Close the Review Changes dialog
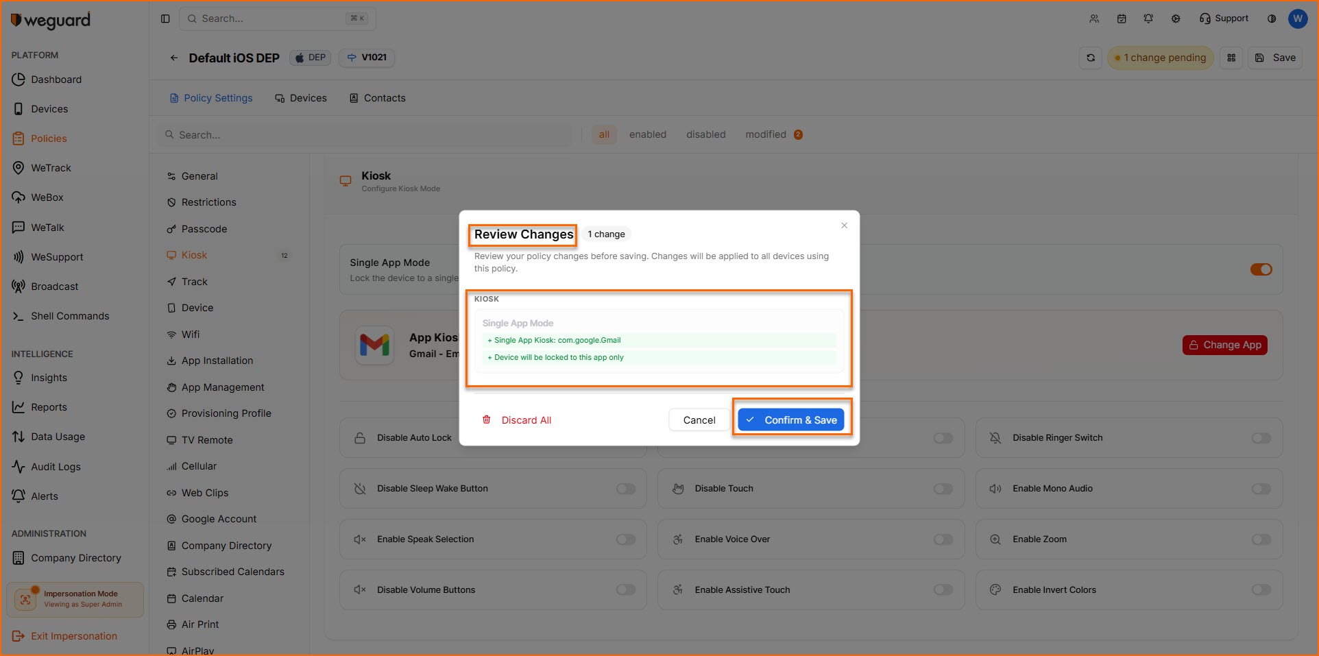Image resolution: width=1319 pixels, height=656 pixels. pos(844,226)
